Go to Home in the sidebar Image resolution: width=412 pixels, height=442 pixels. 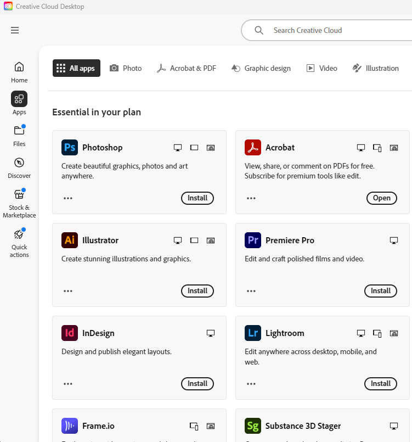19,72
